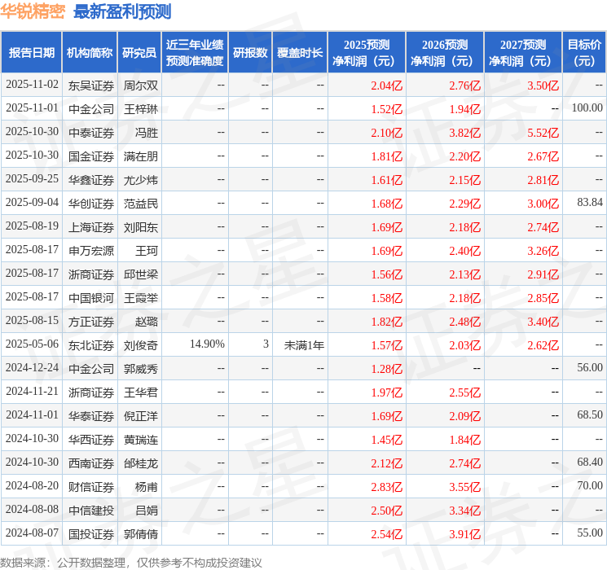Image resolution: width=607 pixels, height=570 pixels.
Task: Click institution 国金证券
Action: click(x=91, y=156)
